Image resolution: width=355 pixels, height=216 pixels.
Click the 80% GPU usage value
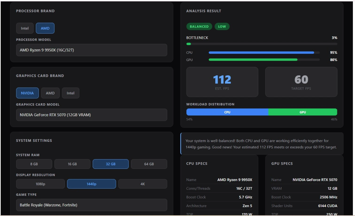tap(334, 60)
